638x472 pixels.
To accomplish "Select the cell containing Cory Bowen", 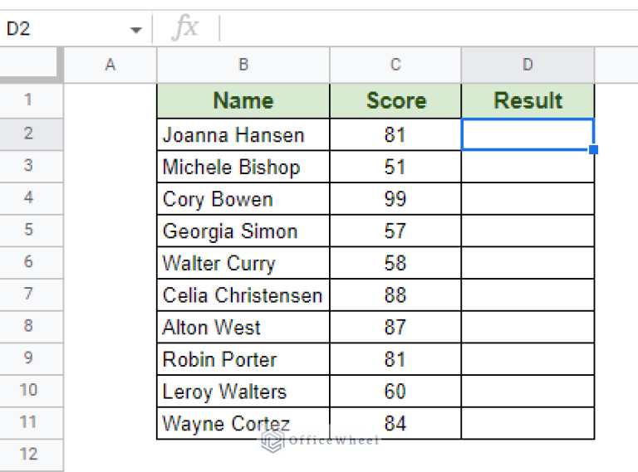I will (243, 199).
